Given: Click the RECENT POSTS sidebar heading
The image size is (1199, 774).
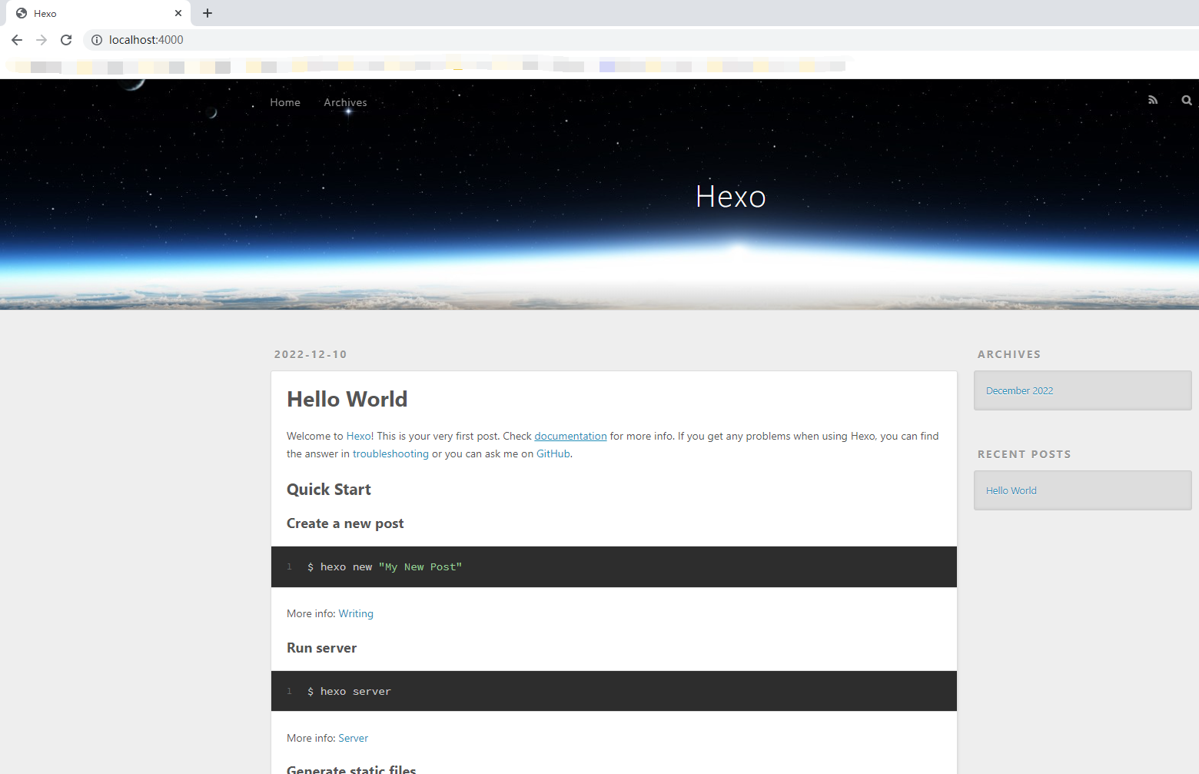Looking at the screenshot, I should click(1025, 454).
